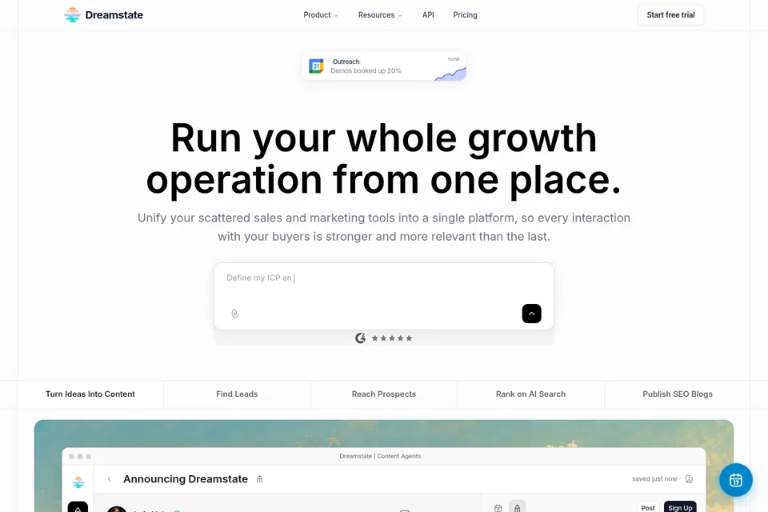This screenshot has width=768, height=512.
Task: Click the Post button in the preview
Action: point(648,507)
